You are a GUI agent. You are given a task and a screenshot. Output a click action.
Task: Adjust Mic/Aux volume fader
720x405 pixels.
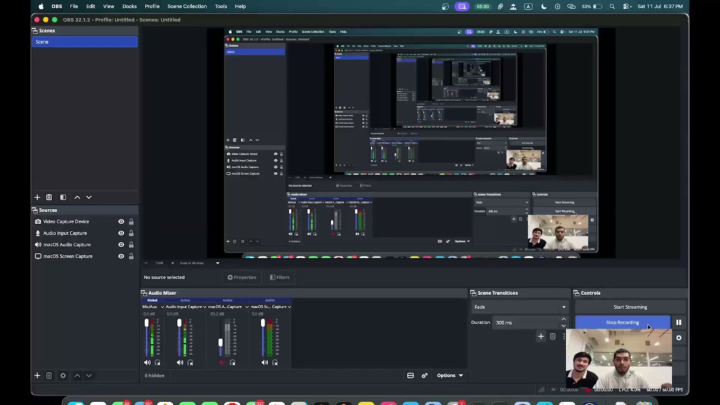(146, 323)
